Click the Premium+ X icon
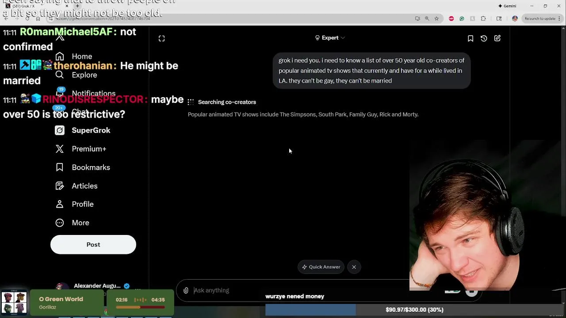This screenshot has width=566, height=318. pos(60,149)
